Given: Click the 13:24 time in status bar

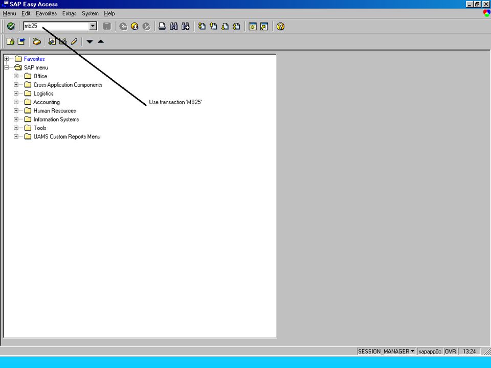Looking at the screenshot, I should [469, 352].
